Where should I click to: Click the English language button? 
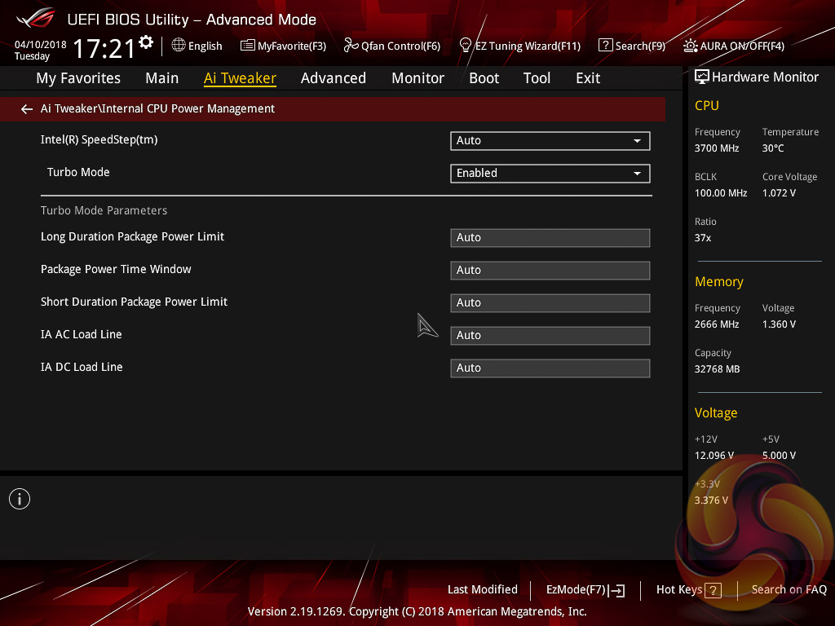(x=197, y=46)
